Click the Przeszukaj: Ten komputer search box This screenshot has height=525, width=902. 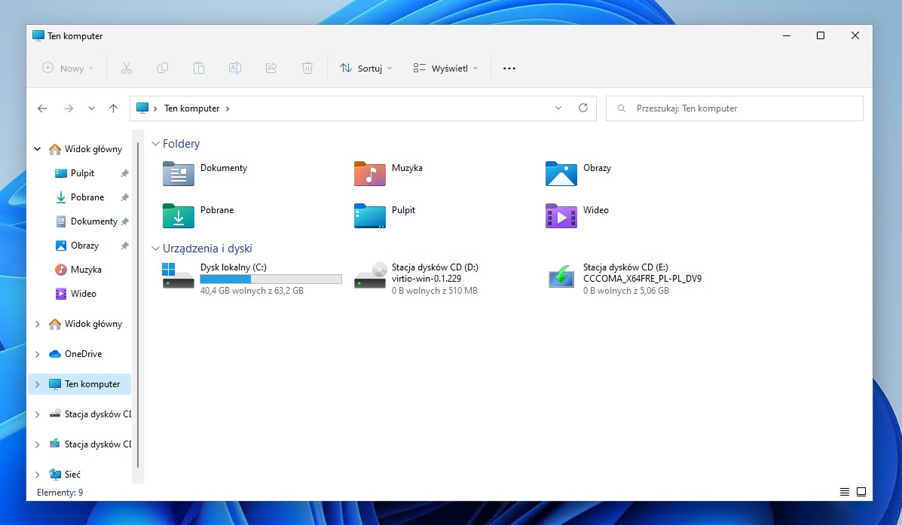click(x=735, y=108)
